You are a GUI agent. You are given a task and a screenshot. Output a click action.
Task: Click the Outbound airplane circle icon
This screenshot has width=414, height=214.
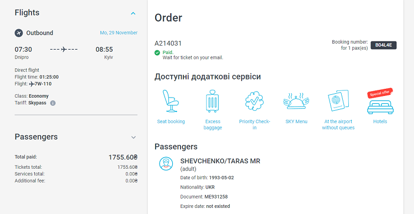[19, 33]
